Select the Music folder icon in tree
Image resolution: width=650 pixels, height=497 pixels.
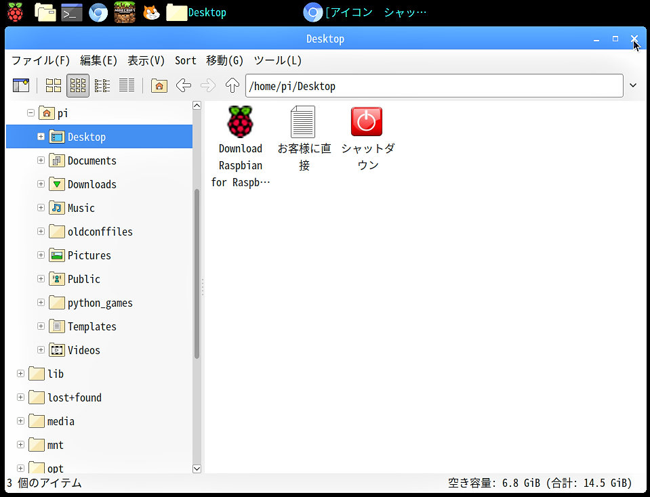coord(57,207)
